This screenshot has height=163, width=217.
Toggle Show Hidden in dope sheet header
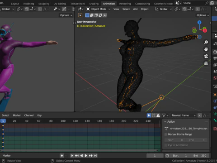pyautogui.click(x=154, y=115)
